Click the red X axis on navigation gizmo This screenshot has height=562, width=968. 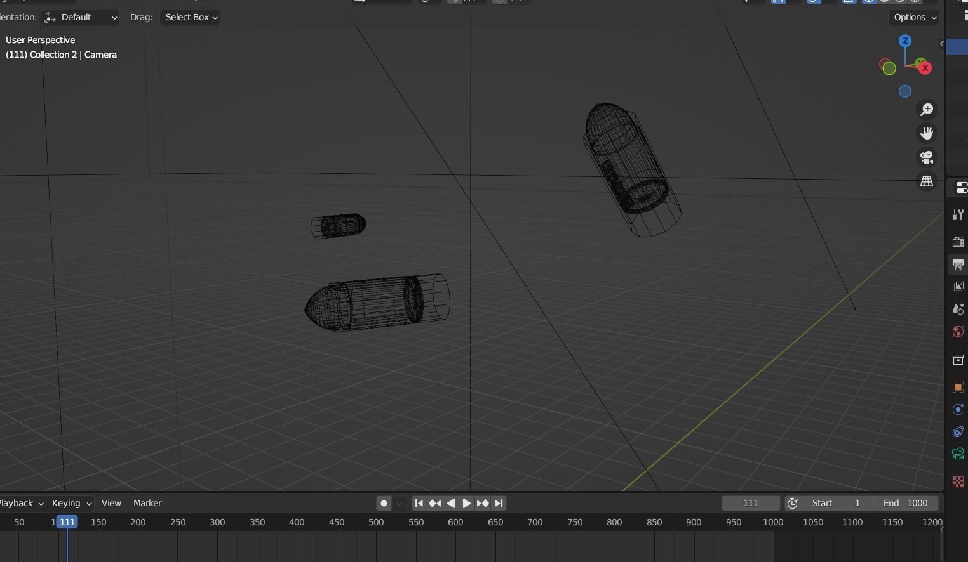[925, 68]
